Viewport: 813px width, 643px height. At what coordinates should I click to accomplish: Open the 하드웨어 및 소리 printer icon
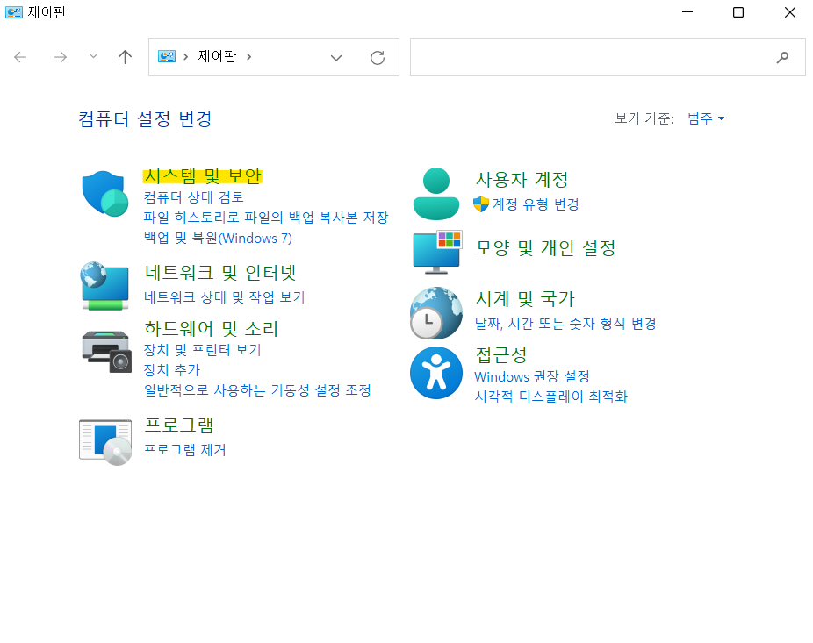pos(106,351)
